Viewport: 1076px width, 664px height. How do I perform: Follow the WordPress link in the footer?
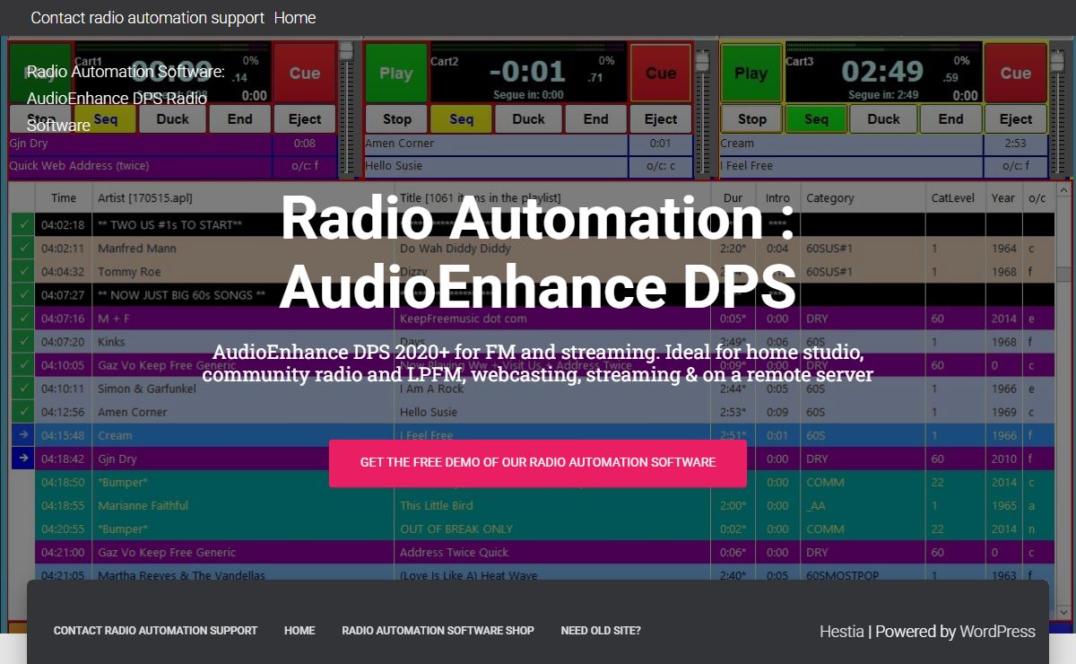[x=997, y=632]
